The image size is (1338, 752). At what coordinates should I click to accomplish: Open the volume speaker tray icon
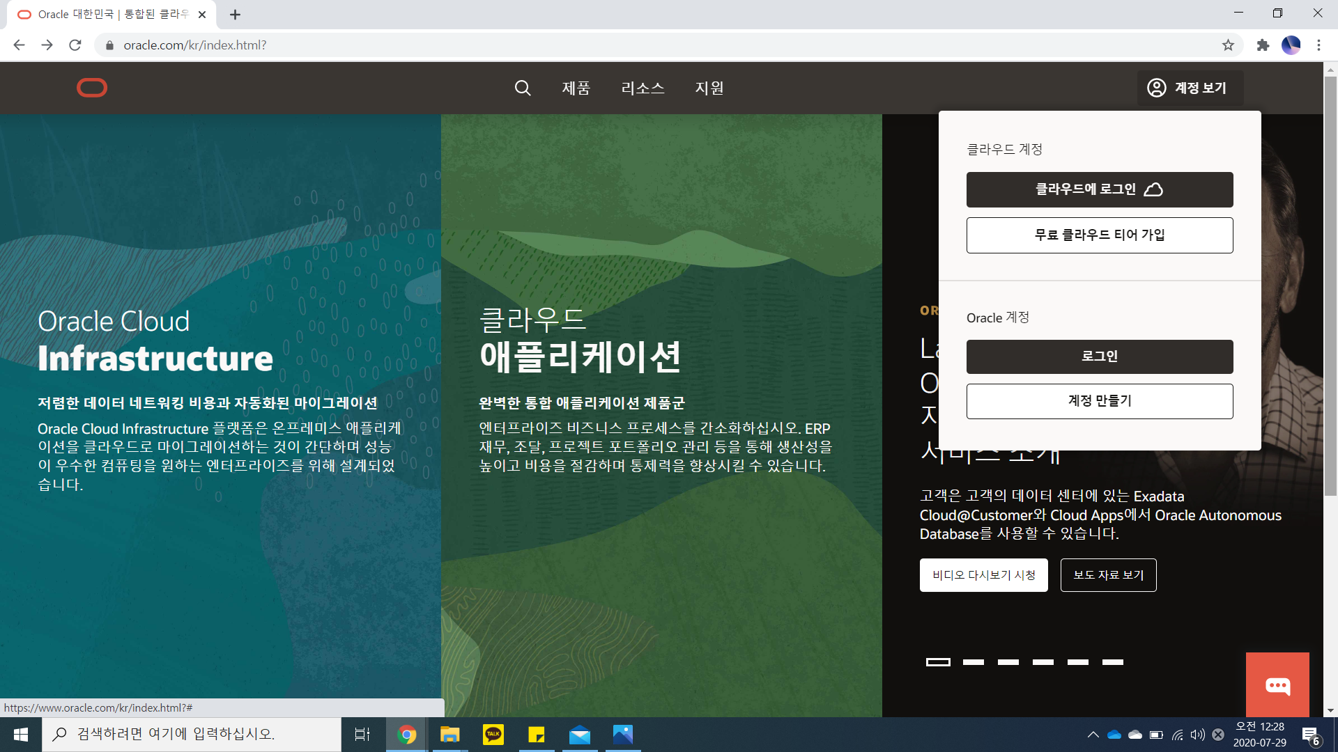tap(1198, 735)
